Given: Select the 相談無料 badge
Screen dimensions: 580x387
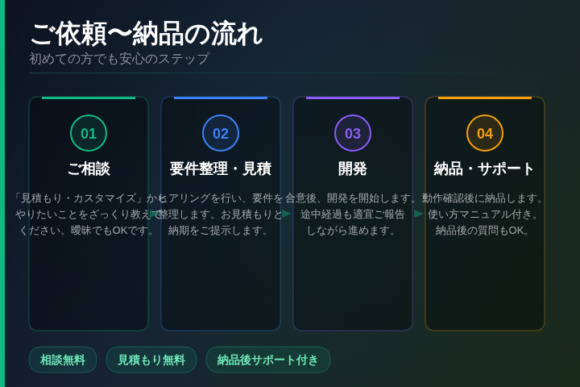Looking at the screenshot, I should pos(63,360).
